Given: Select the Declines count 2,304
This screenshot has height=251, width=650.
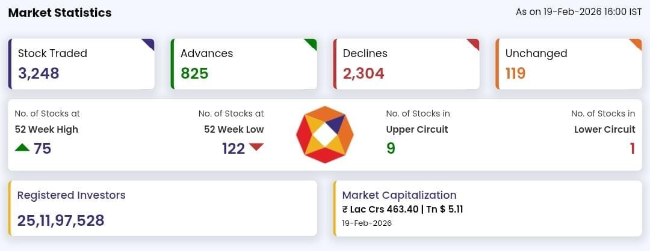Looking at the screenshot, I should point(364,74).
